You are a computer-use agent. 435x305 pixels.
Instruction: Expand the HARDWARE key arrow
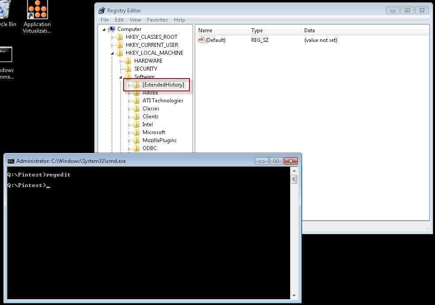(121, 61)
